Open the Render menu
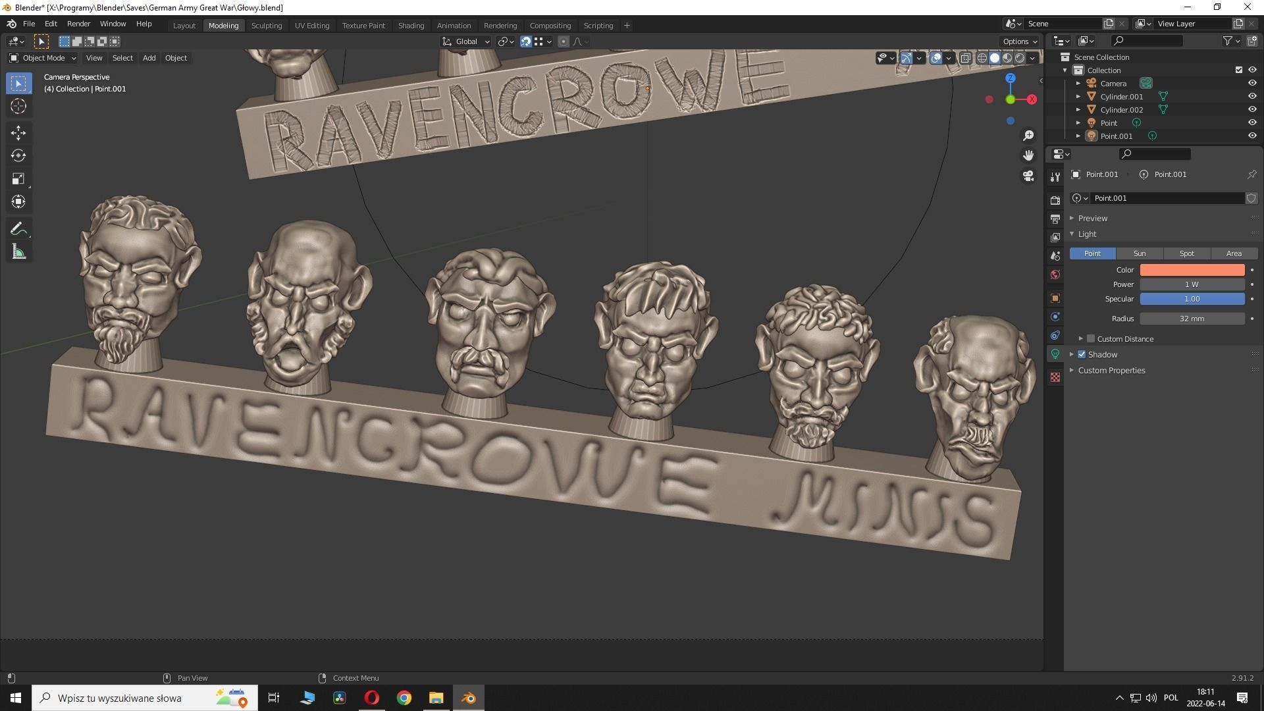This screenshot has width=1264, height=711. point(78,24)
